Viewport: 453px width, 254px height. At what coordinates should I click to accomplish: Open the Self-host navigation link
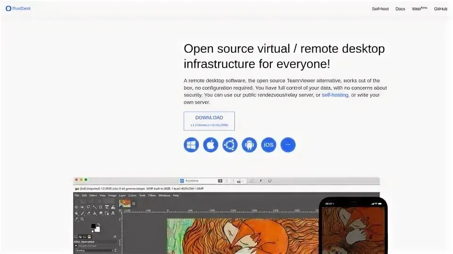click(x=380, y=9)
